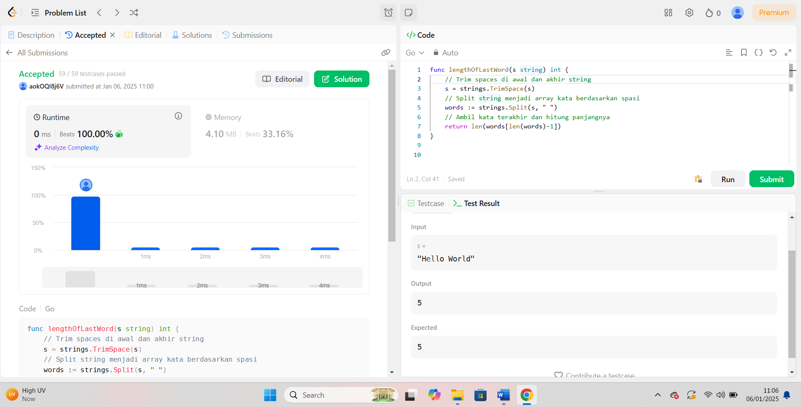Viewport: 801px width, 407px height.
Task: Open Microsoft Word from the taskbar
Action: [x=503, y=395]
